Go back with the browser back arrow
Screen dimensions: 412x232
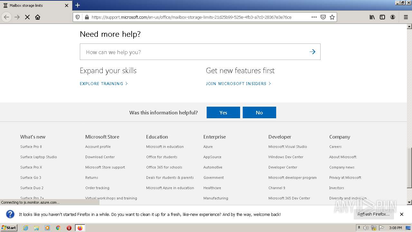[x=6, y=17]
